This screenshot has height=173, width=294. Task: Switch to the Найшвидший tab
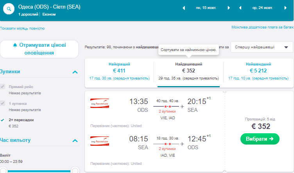(258, 71)
